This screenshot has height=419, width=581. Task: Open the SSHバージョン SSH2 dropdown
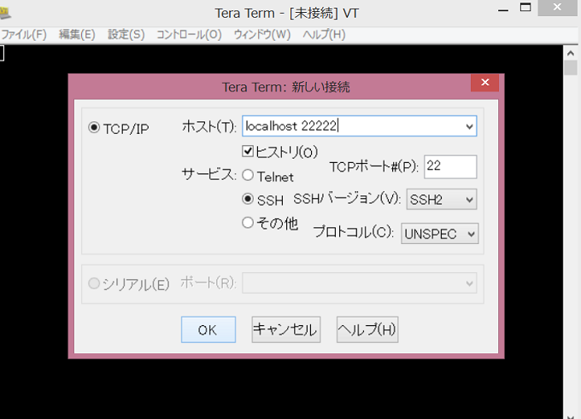442,200
